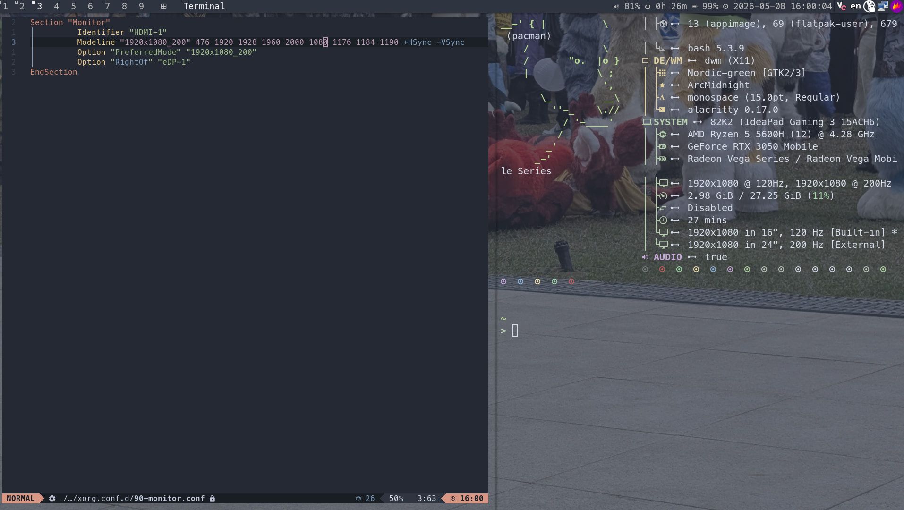The height and width of the screenshot is (510, 904).
Task: Click the shell prompt cursor block
Action: pyautogui.click(x=515, y=331)
